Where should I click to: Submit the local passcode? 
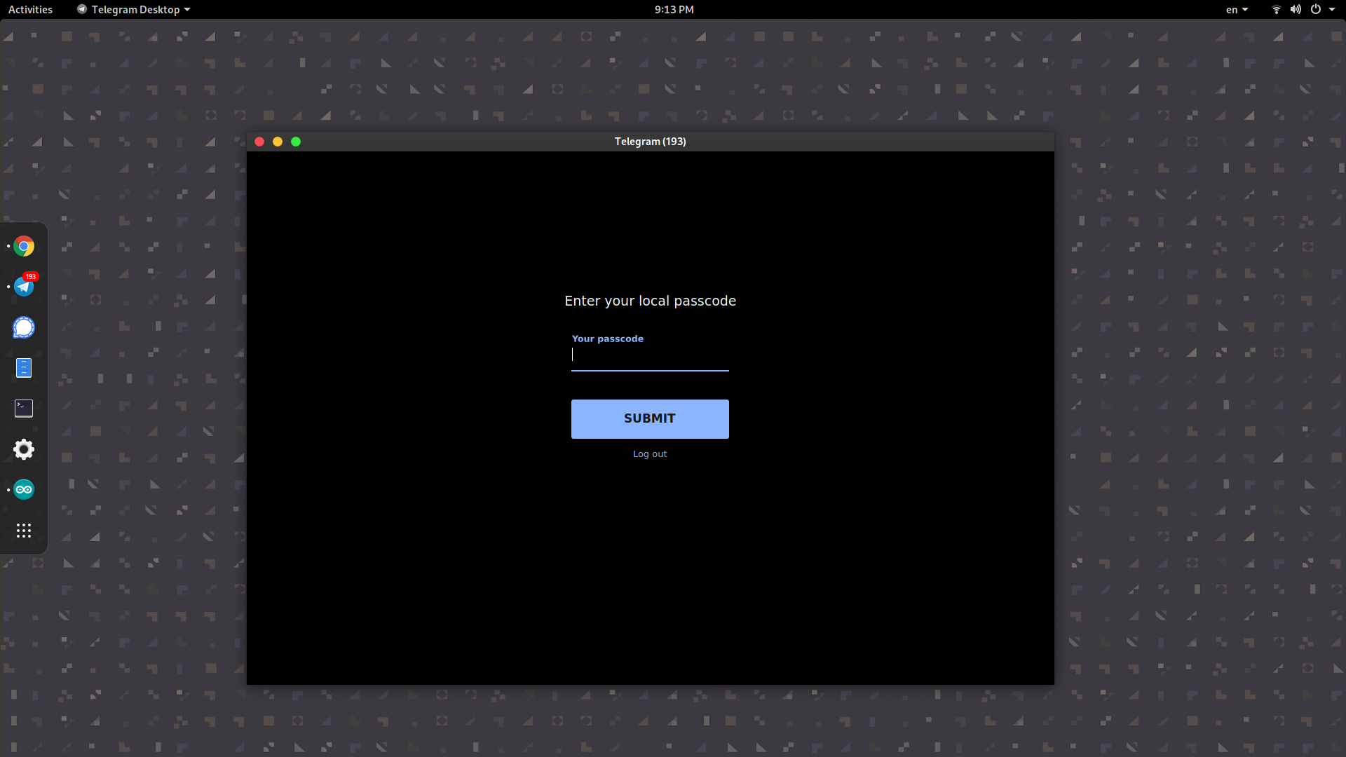(650, 419)
